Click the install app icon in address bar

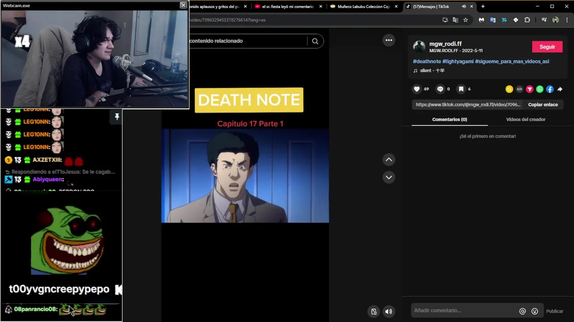point(445,20)
